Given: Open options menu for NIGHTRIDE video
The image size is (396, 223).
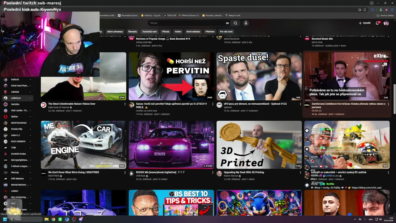Looking at the screenshot, I should click(125, 173).
